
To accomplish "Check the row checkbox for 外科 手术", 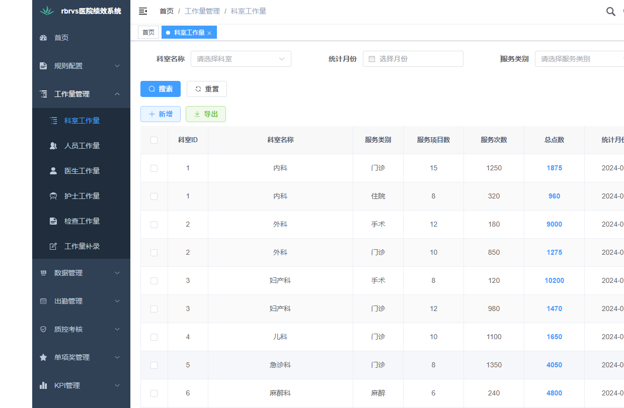I will pos(154,224).
